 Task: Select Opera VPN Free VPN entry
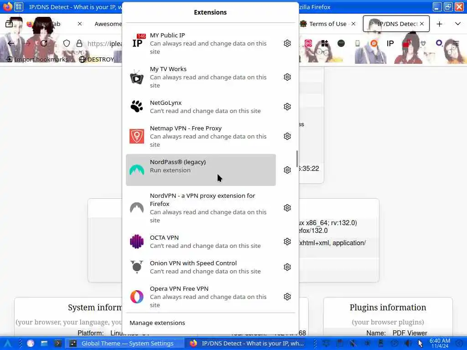point(201,297)
